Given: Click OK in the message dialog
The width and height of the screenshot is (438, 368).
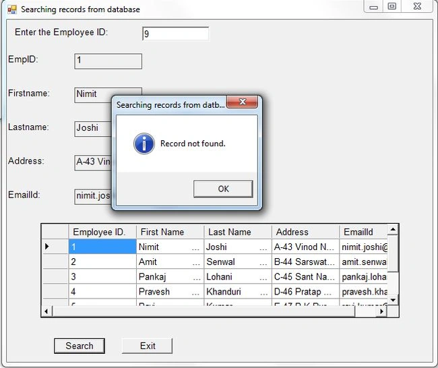Looking at the screenshot, I should pyautogui.click(x=223, y=189).
